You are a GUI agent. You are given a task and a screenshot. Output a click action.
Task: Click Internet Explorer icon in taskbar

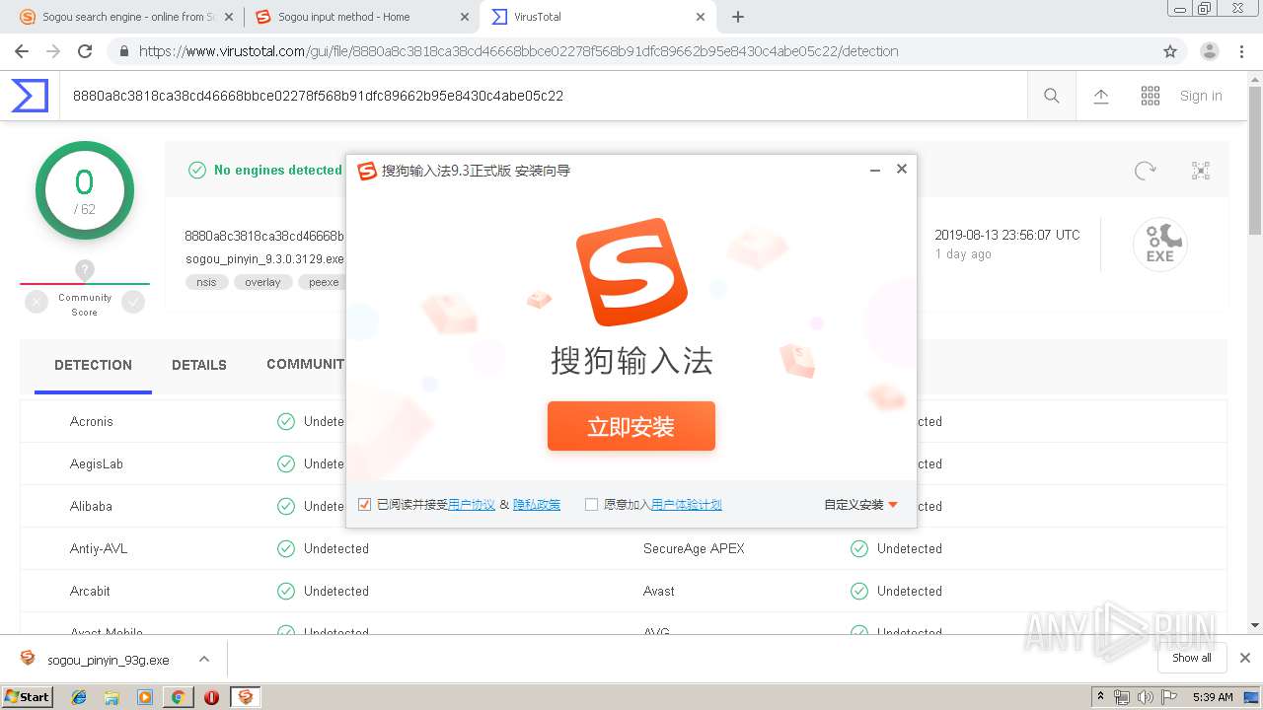pyautogui.click(x=79, y=697)
